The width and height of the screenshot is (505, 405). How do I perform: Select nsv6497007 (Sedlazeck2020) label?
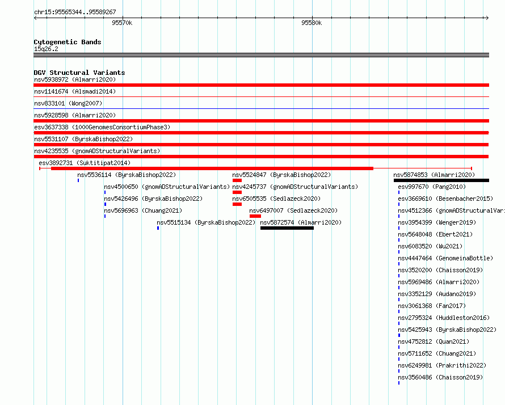click(293, 210)
